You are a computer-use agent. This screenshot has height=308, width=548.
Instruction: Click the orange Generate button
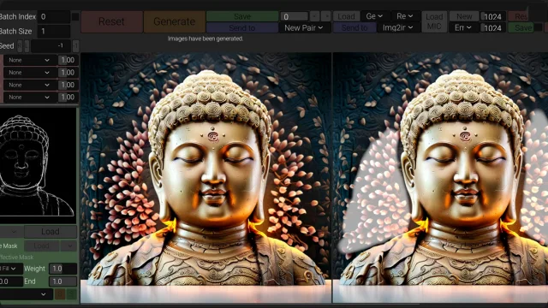[174, 21]
